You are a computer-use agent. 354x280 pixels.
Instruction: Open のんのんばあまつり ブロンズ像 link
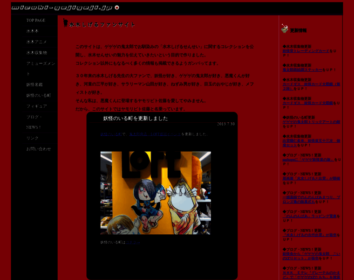point(311,199)
